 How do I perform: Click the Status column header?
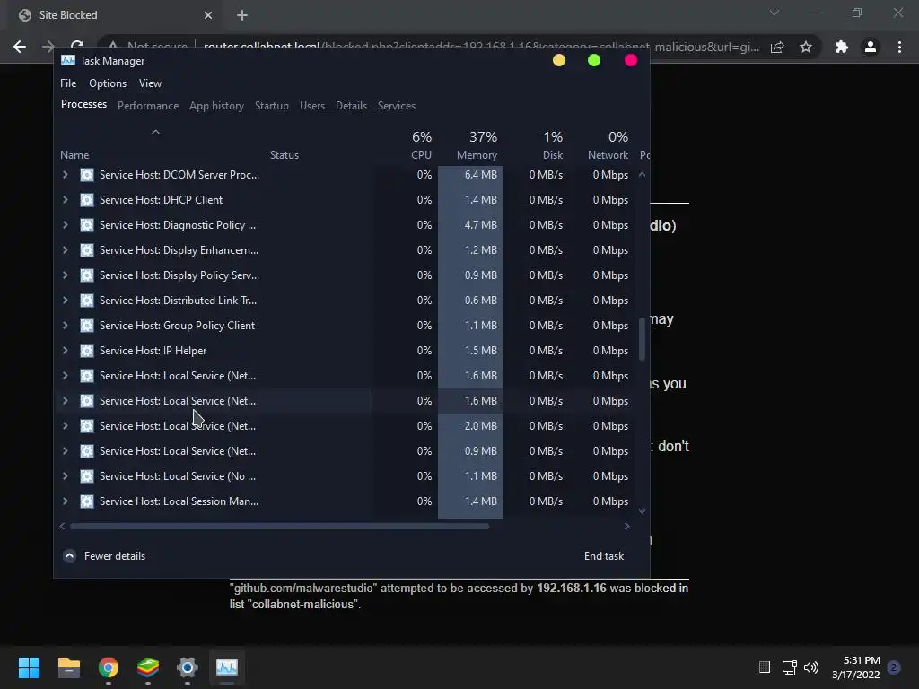tap(284, 154)
